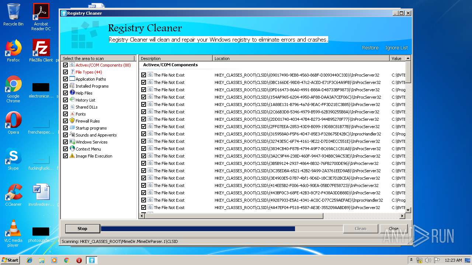Viewport: 472px width, 265px height.
Task: Uncheck the Activex/COM Components scan area
Action: click(66, 65)
